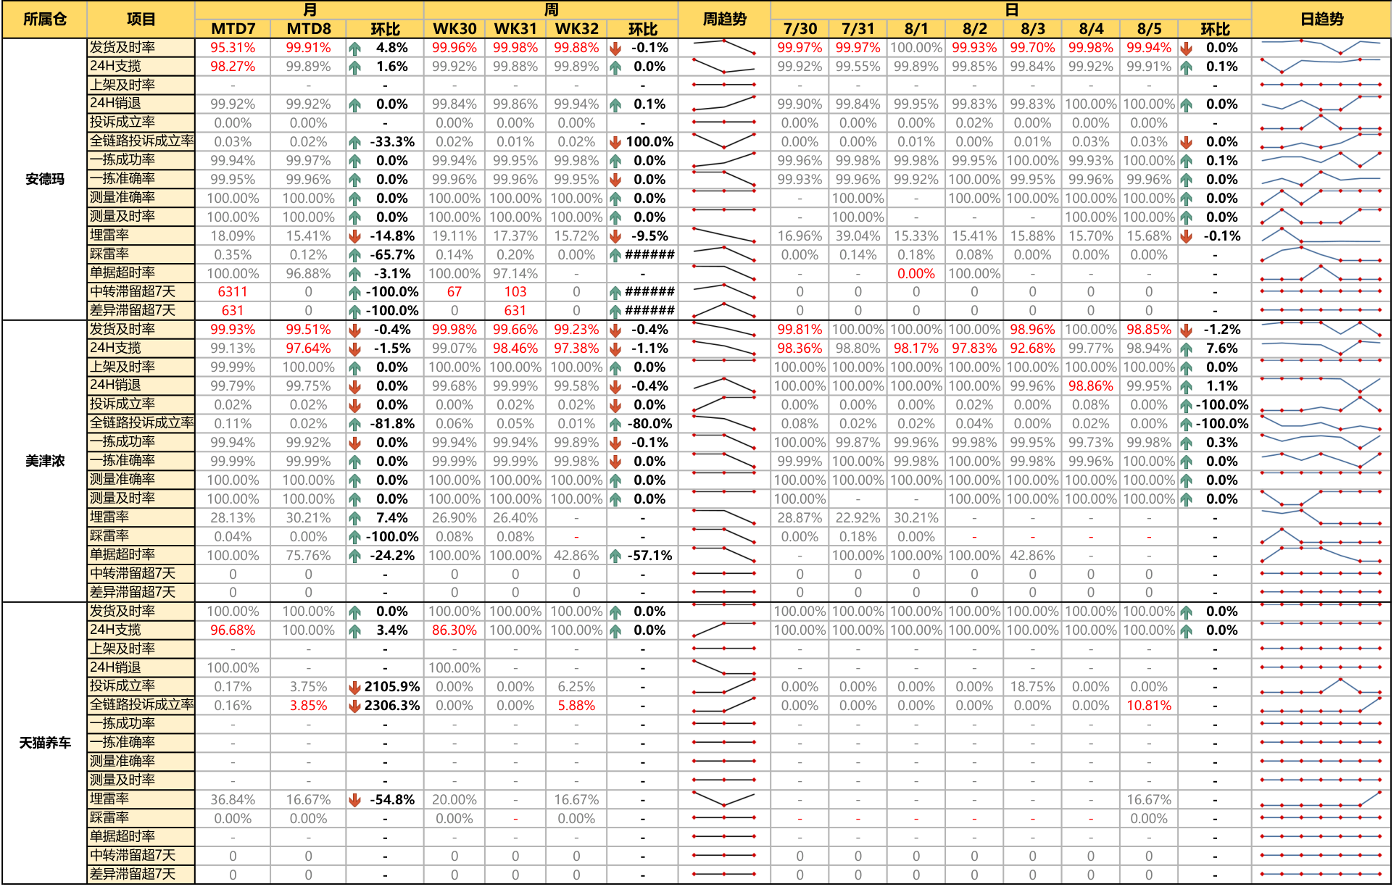Image resolution: width=1399 pixels, height=892 pixels.
Task: Click the red down arrow beside -14.8%
Action: click(x=354, y=236)
